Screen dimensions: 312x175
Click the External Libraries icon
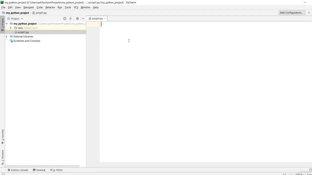pos(11,36)
